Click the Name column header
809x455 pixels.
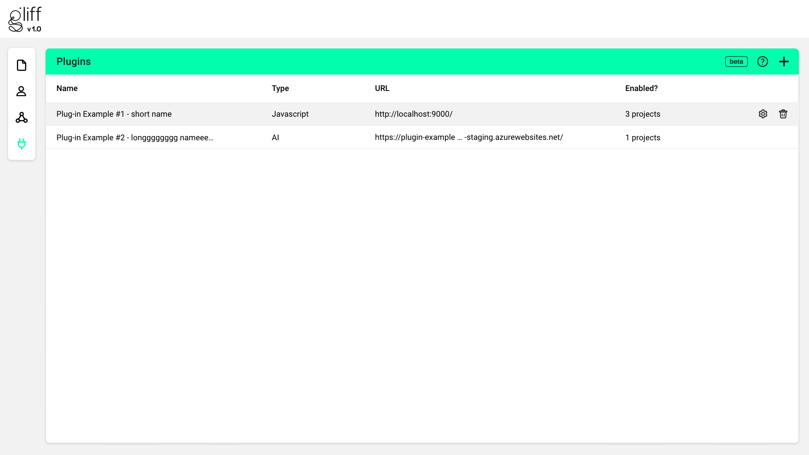click(x=67, y=88)
